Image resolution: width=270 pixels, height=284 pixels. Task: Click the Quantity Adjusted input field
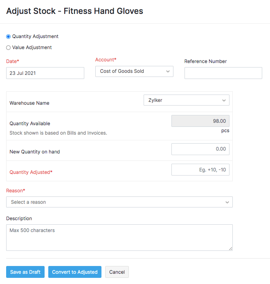pyautogui.click(x=200, y=169)
